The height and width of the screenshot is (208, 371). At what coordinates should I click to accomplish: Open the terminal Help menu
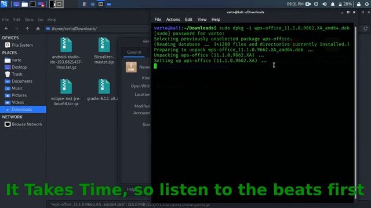(216, 19)
